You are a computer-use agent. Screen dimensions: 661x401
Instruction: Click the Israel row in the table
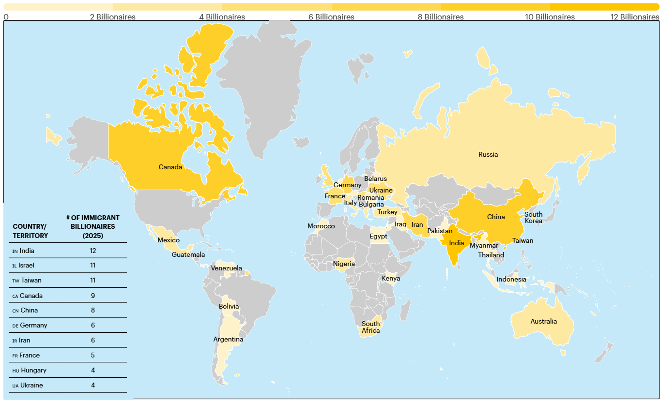pyautogui.click(x=68, y=266)
